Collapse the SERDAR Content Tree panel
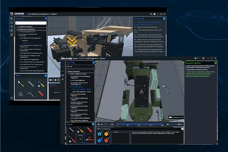The height and width of the screenshot is (152, 228). [x=46, y=19]
